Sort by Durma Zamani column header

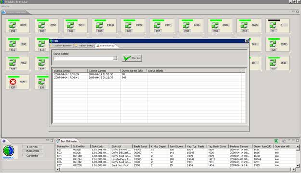pos(70,71)
